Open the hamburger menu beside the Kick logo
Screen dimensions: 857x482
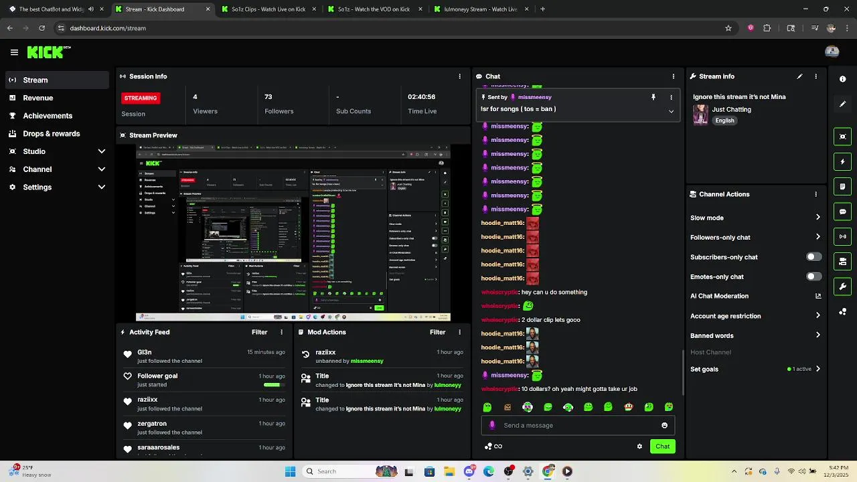14,52
